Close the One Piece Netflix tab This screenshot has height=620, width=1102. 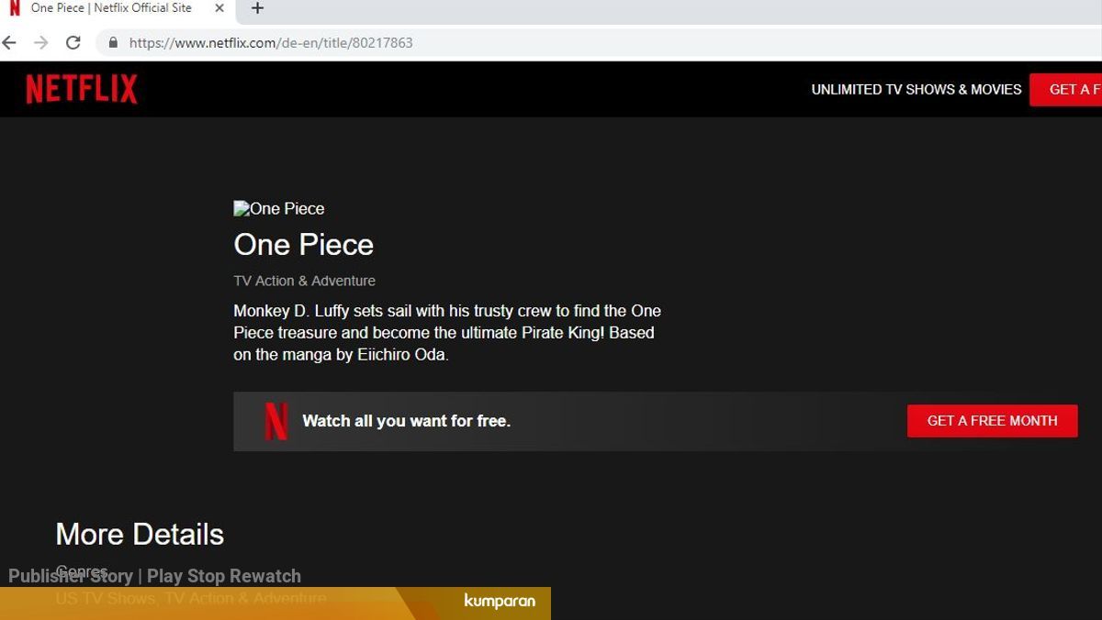tap(219, 8)
